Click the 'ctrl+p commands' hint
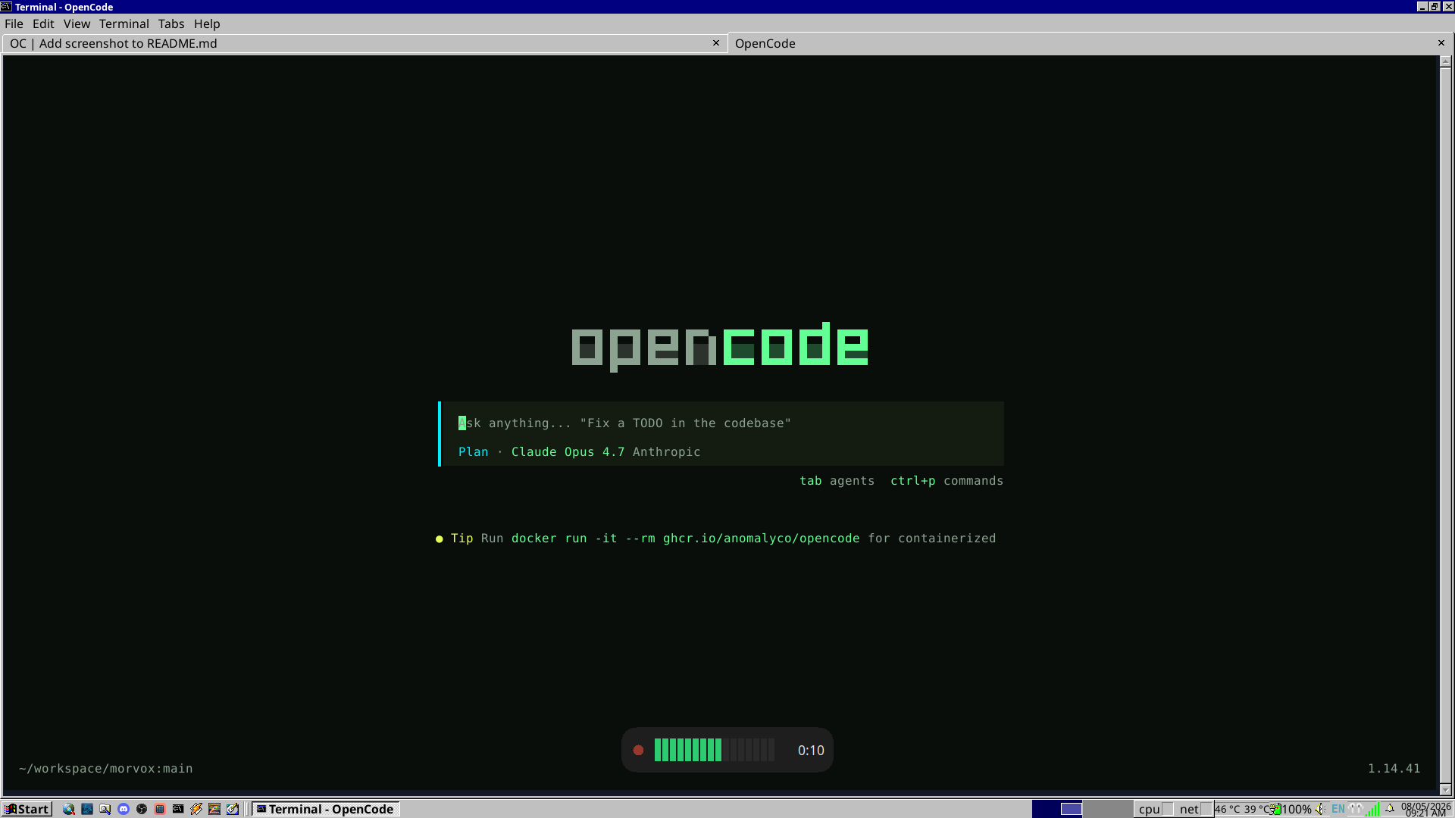This screenshot has height=818, width=1455. coord(947,481)
